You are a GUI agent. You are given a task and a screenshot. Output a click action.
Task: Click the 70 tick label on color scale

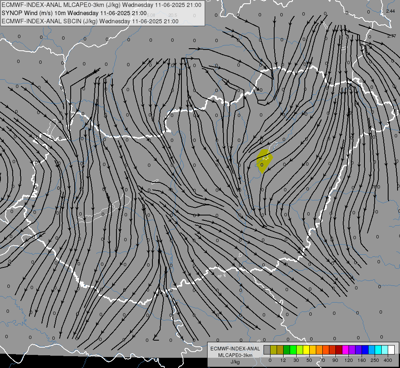click(x=322, y=360)
